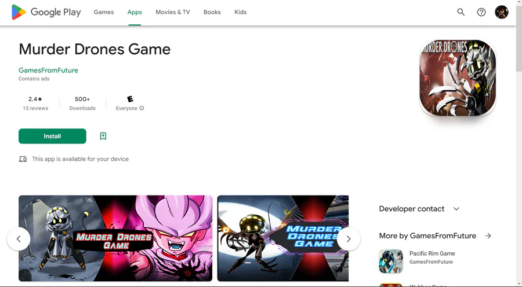The image size is (522, 287).
Task: Show previous screenshot with left arrow
Action: [19, 239]
